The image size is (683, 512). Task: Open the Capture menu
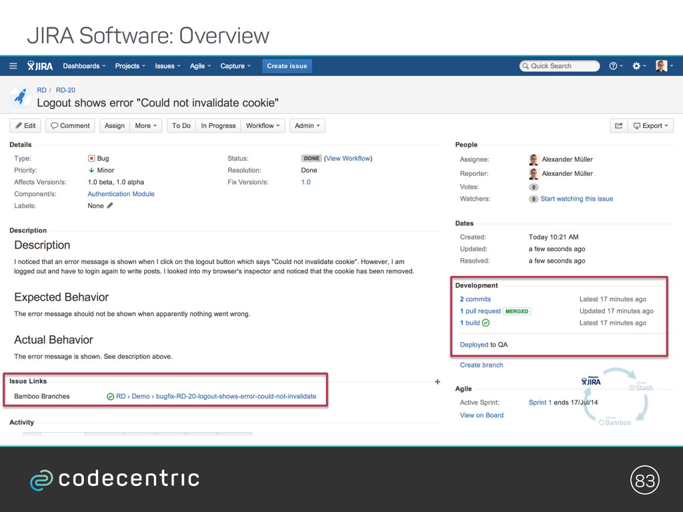click(235, 66)
